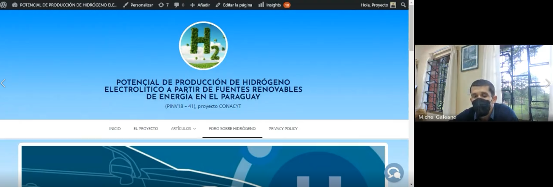Click the page vertical scrollbar thumb

(411, 28)
